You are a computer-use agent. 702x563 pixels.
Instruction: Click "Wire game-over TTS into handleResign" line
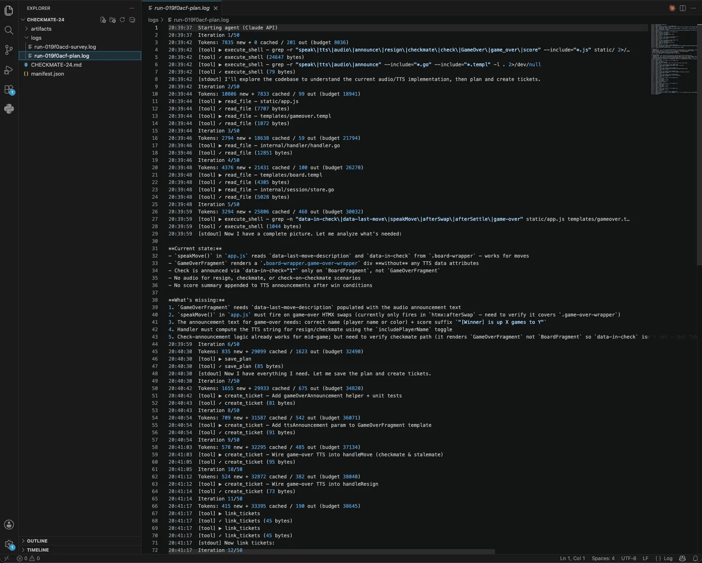coord(325,484)
